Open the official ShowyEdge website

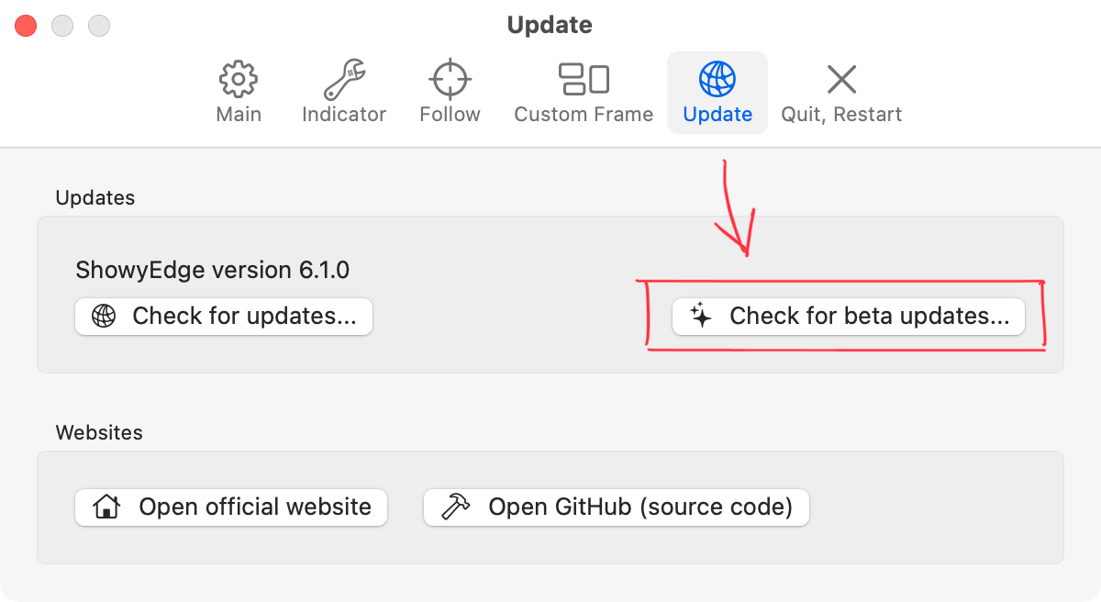tap(230, 507)
